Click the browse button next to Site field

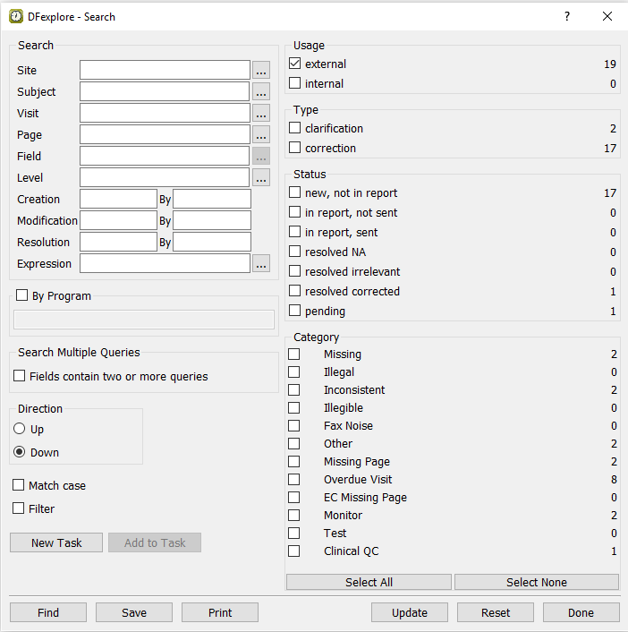pos(260,71)
